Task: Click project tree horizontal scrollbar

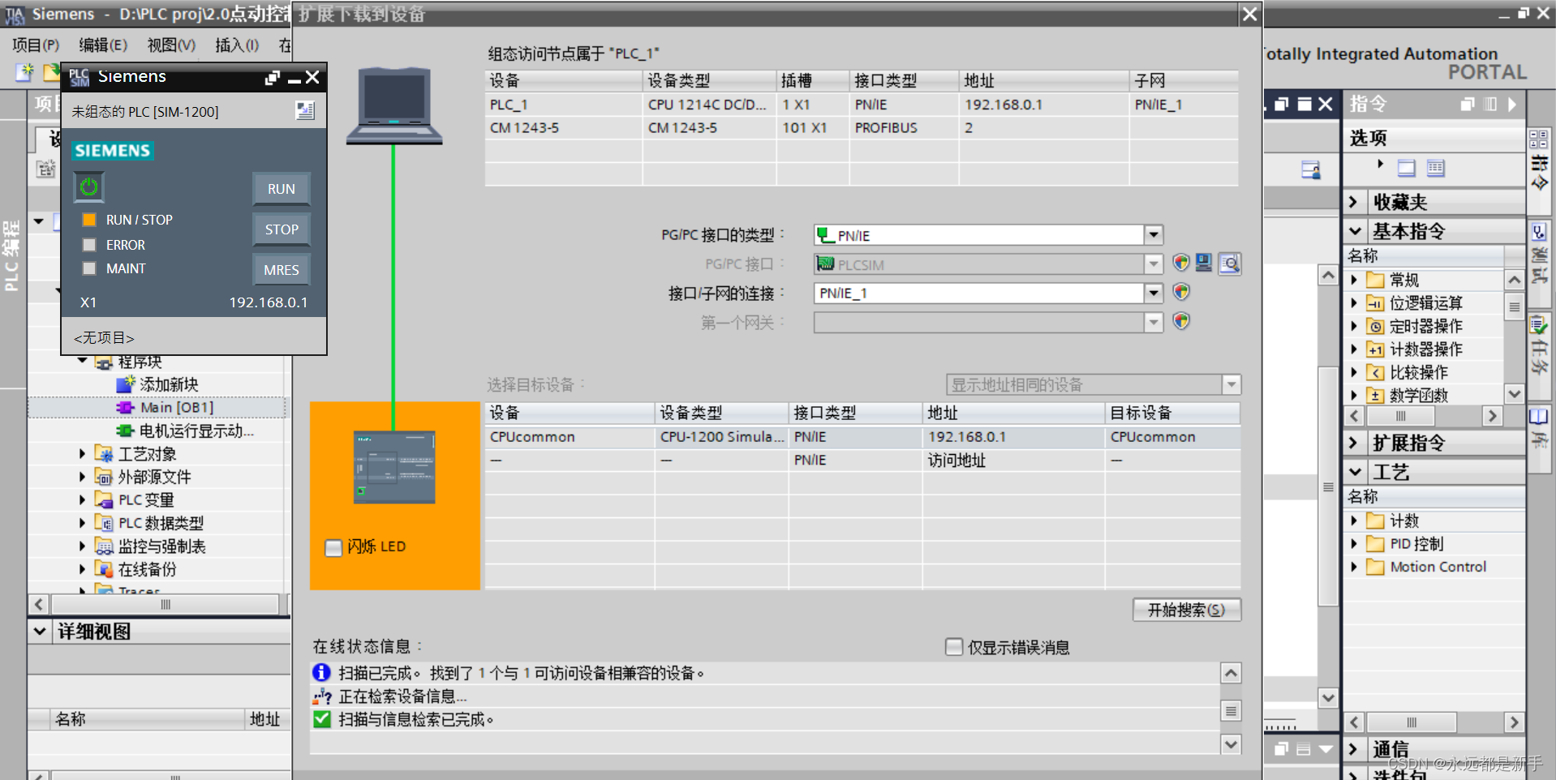Action: (165, 604)
